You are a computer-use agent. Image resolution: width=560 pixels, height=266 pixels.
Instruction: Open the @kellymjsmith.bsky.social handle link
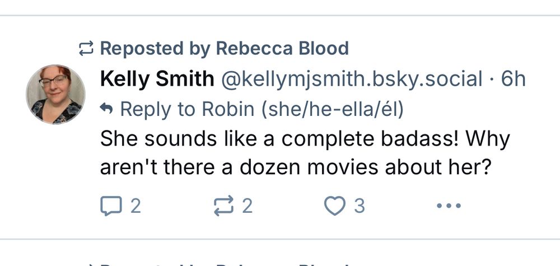point(353,79)
